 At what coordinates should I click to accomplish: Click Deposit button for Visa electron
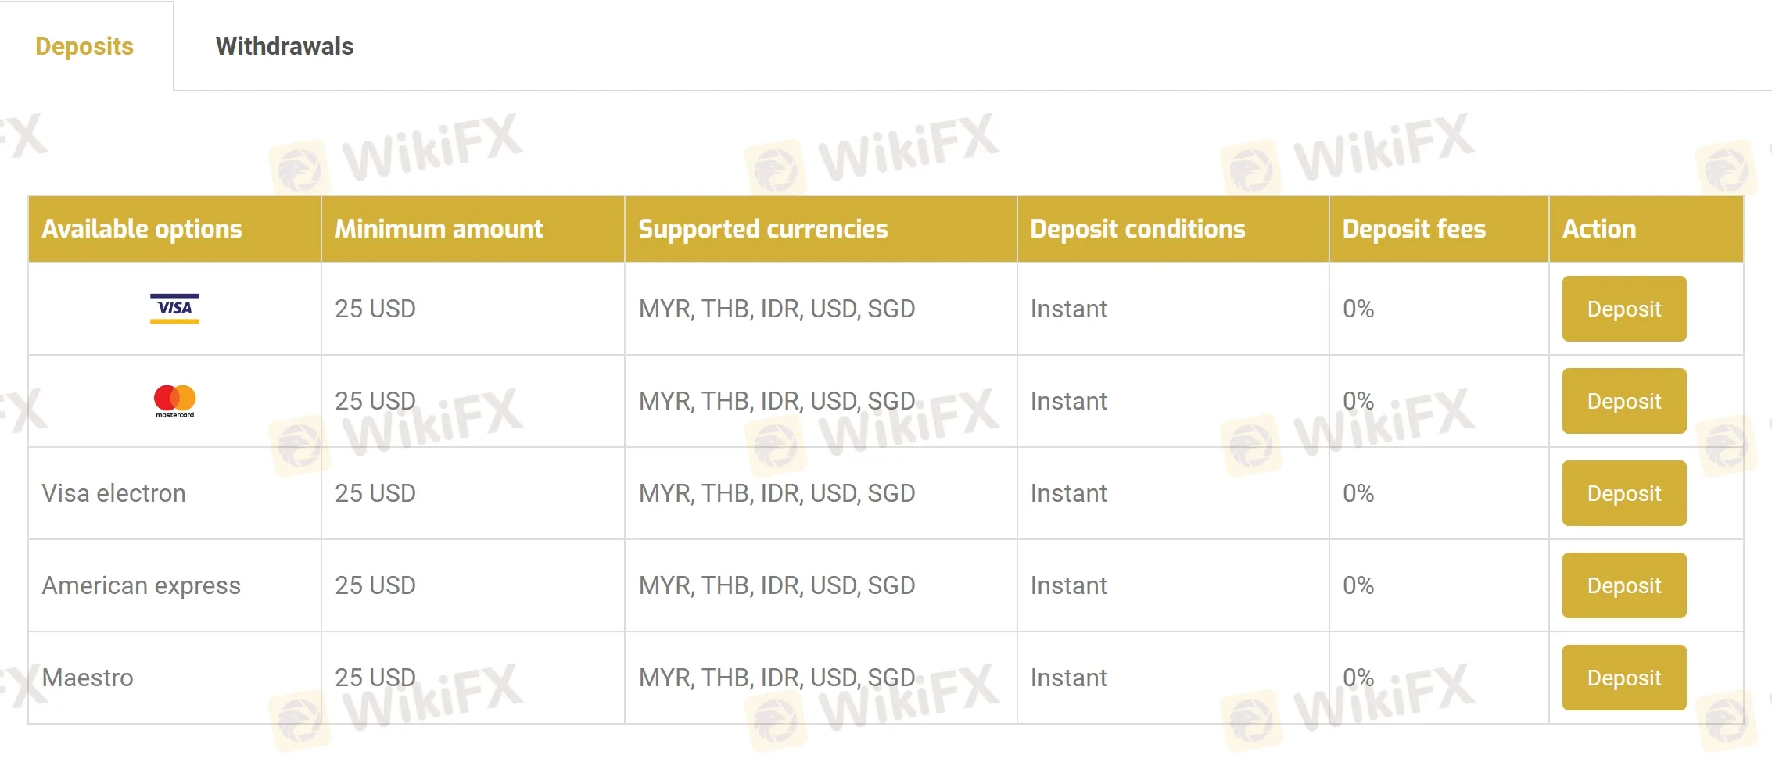(1624, 493)
